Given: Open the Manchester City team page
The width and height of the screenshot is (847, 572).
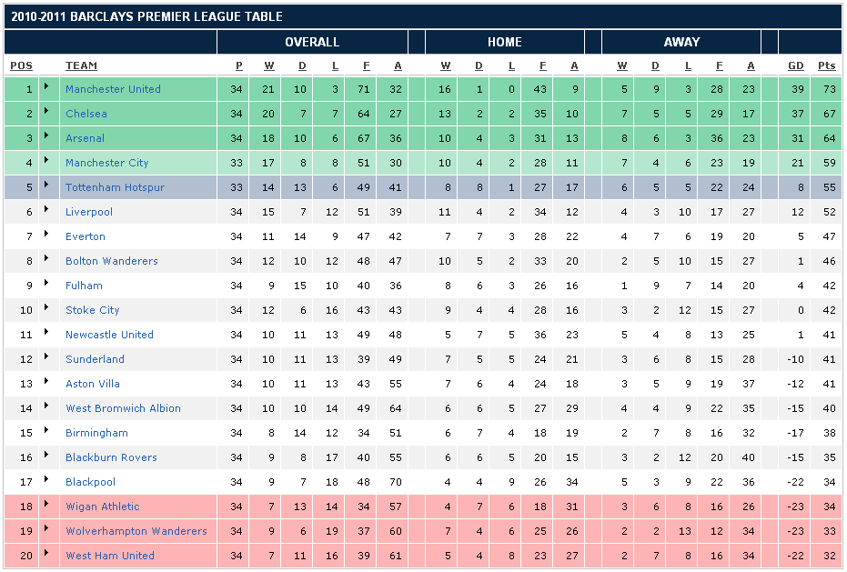Looking at the screenshot, I should pyautogui.click(x=106, y=163).
